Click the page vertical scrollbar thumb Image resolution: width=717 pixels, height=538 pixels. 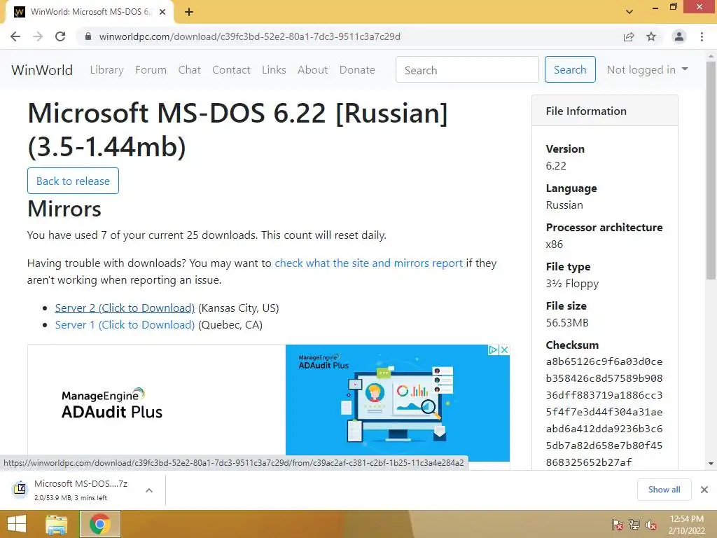coord(711,170)
